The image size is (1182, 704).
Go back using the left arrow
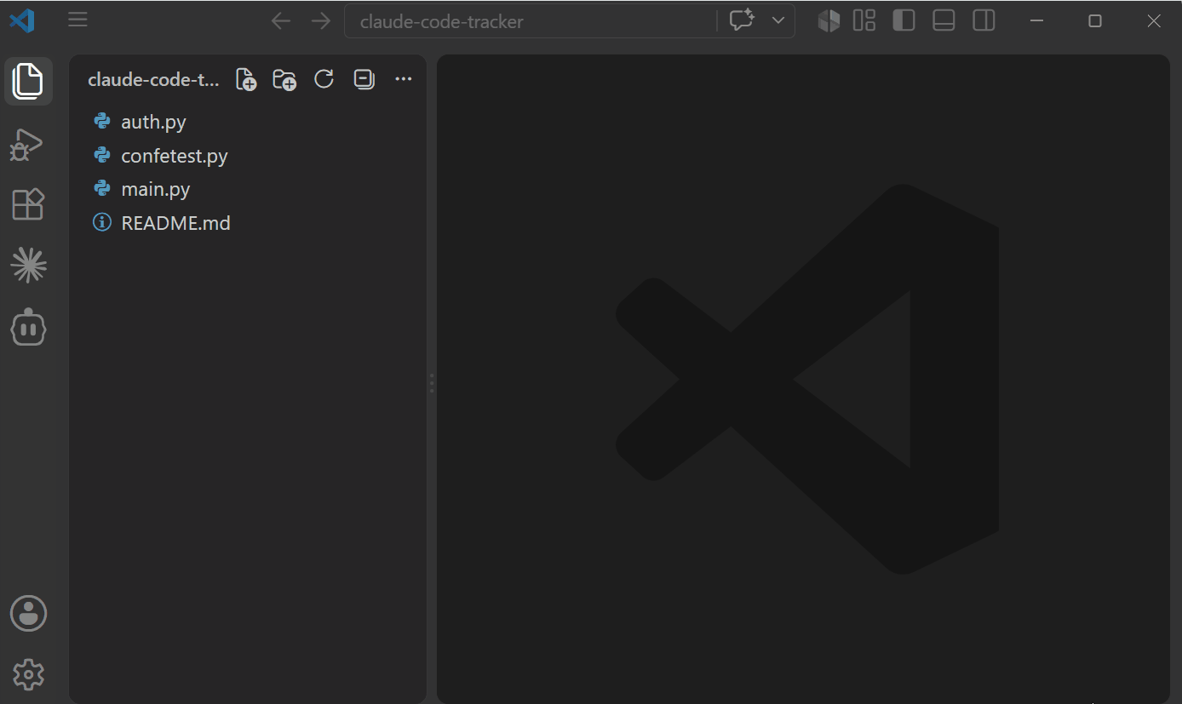280,21
